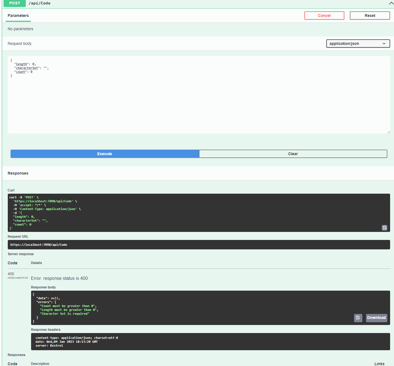Click the request URL https://localhost:7098/api/Code
The height and width of the screenshot is (366, 394).
[x=39, y=245]
